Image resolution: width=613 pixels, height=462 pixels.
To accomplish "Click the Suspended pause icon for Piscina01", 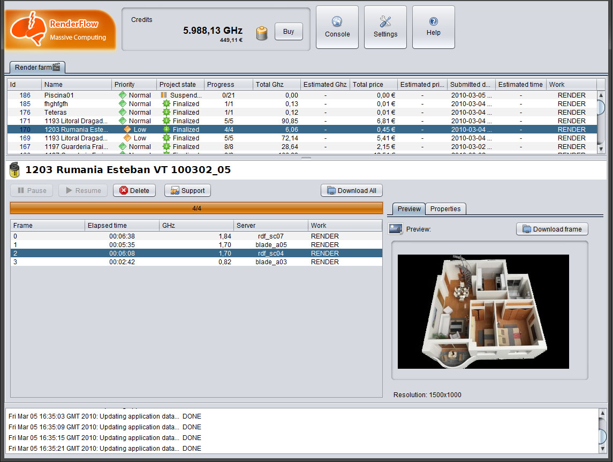I will click(x=164, y=95).
